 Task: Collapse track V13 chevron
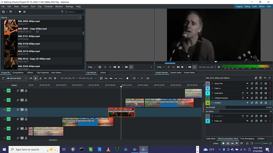coord(4,100)
